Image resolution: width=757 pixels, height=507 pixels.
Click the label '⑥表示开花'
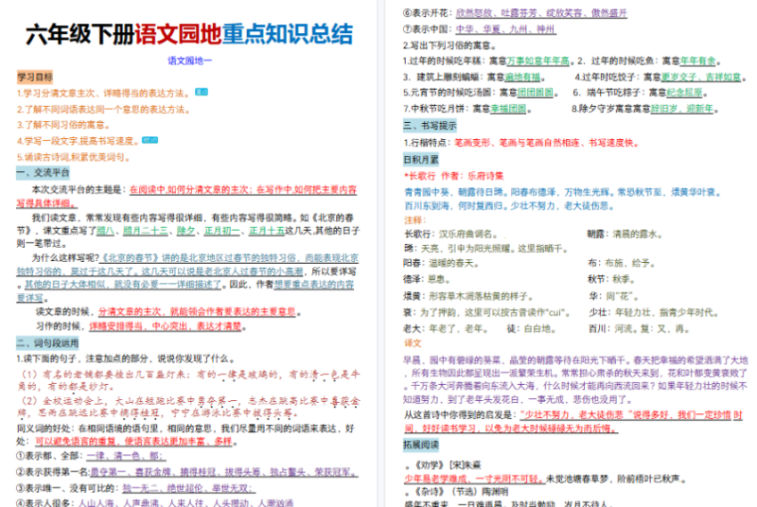tap(427, 13)
